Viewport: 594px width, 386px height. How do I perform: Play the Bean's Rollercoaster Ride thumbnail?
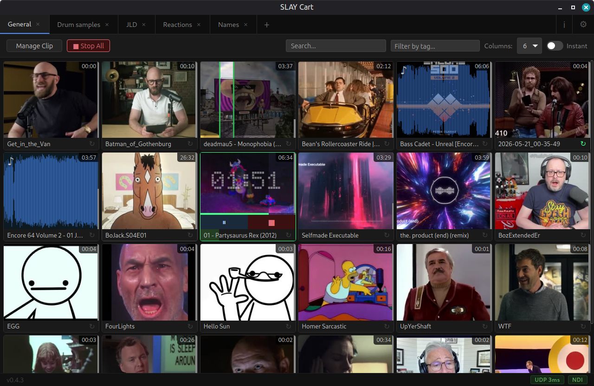(x=346, y=100)
